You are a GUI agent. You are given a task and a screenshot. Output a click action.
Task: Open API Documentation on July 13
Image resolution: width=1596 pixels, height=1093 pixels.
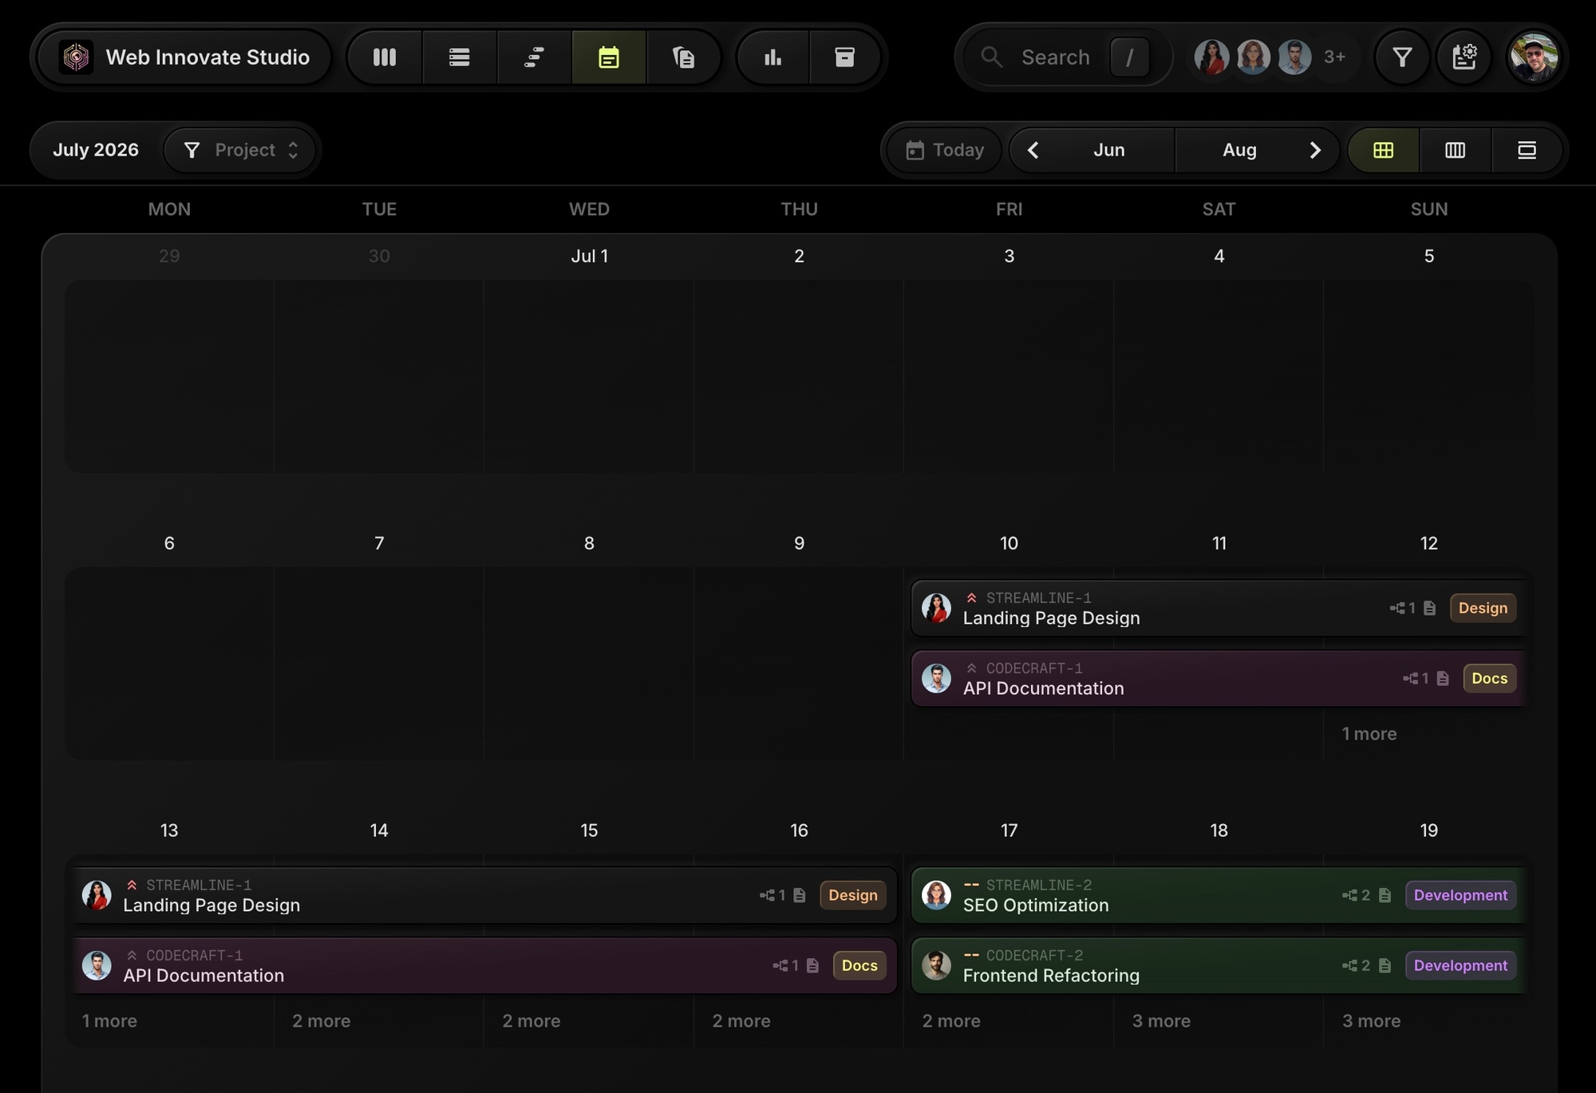(484, 965)
